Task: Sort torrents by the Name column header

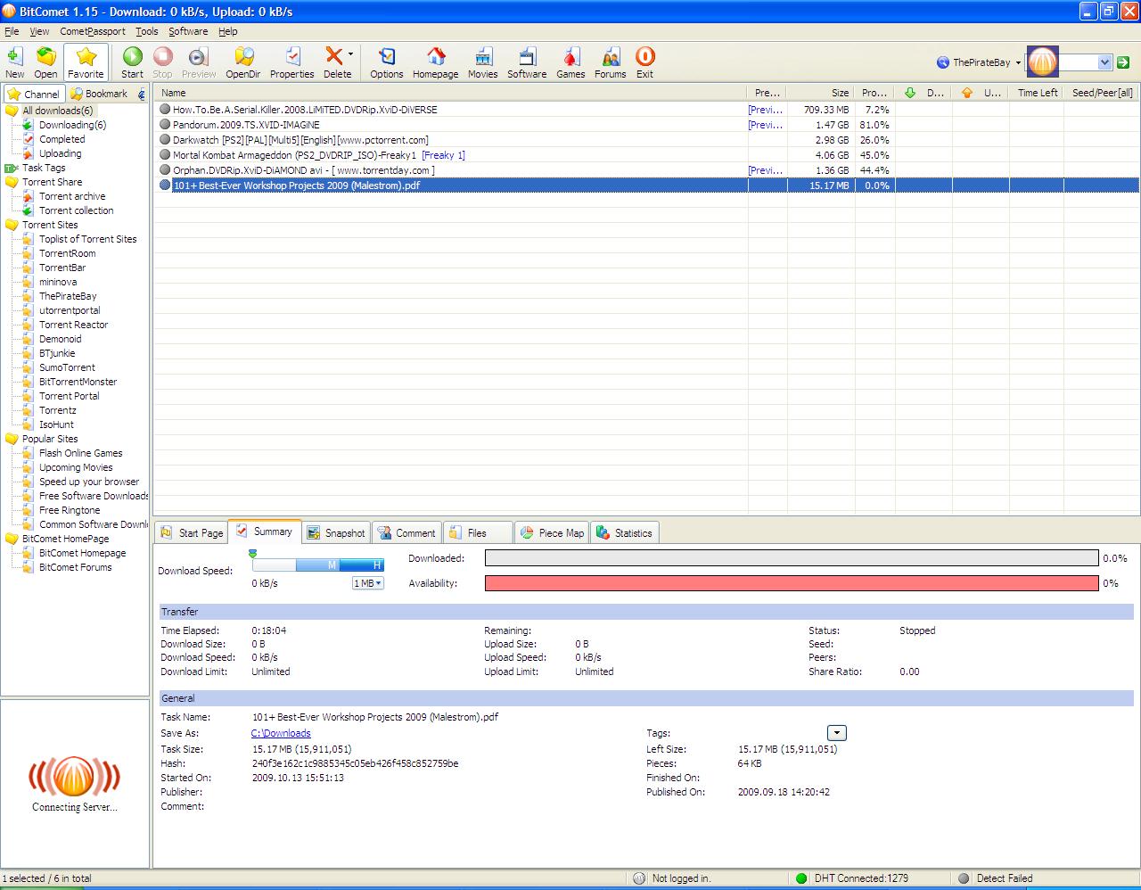Action: [x=450, y=93]
